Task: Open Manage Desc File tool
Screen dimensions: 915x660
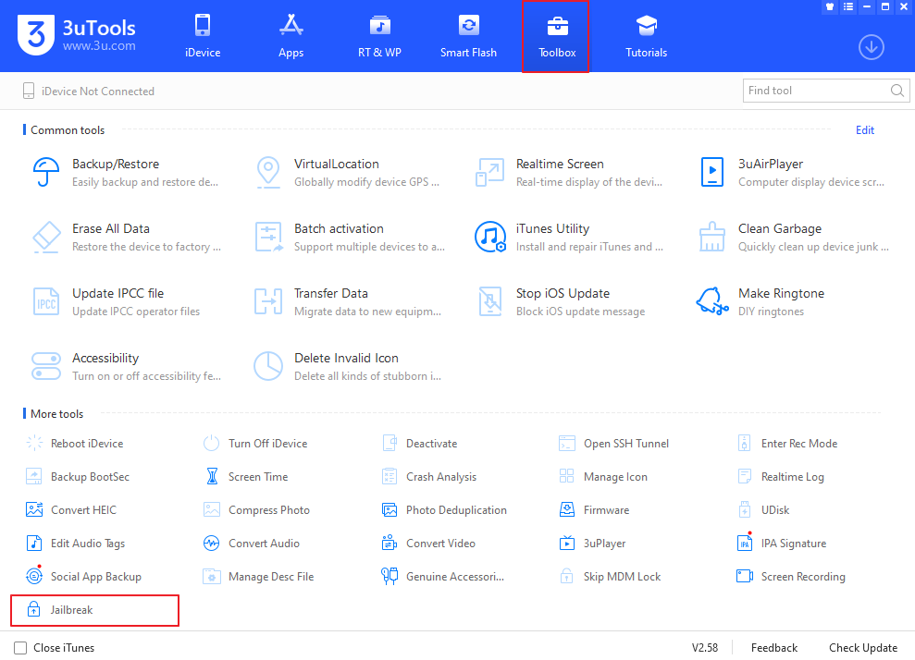Action: click(x=258, y=576)
